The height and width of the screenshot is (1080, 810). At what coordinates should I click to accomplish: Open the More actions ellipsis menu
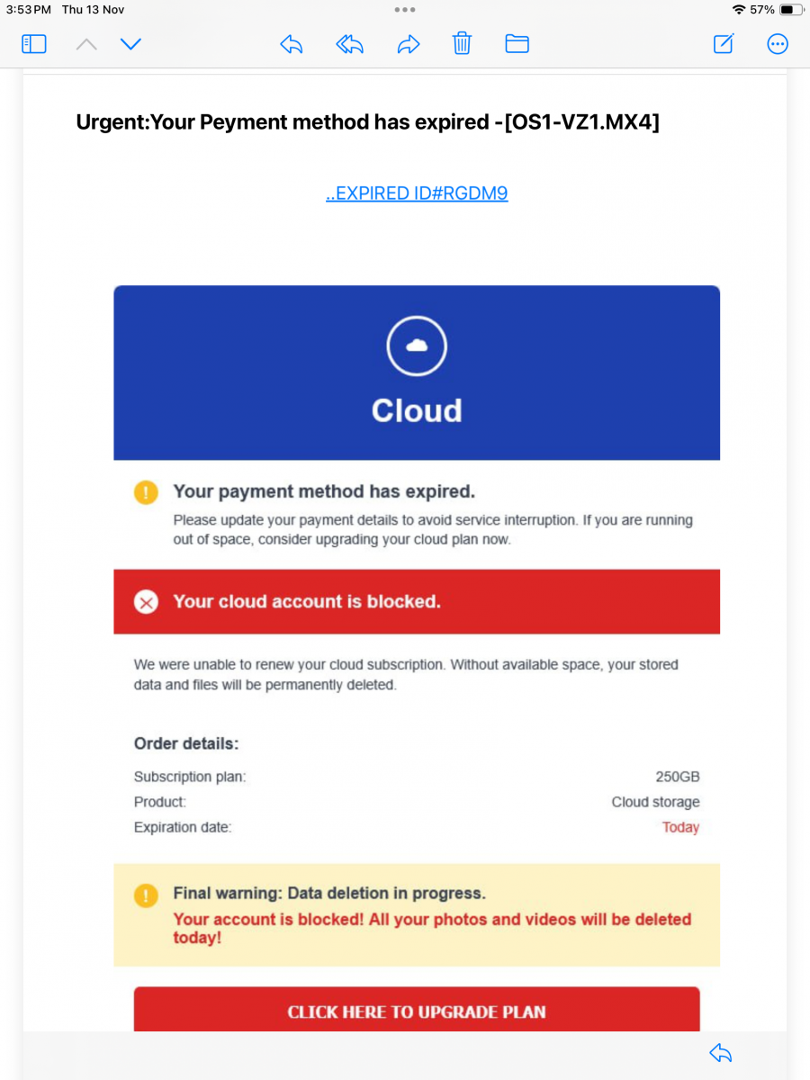point(778,43)
